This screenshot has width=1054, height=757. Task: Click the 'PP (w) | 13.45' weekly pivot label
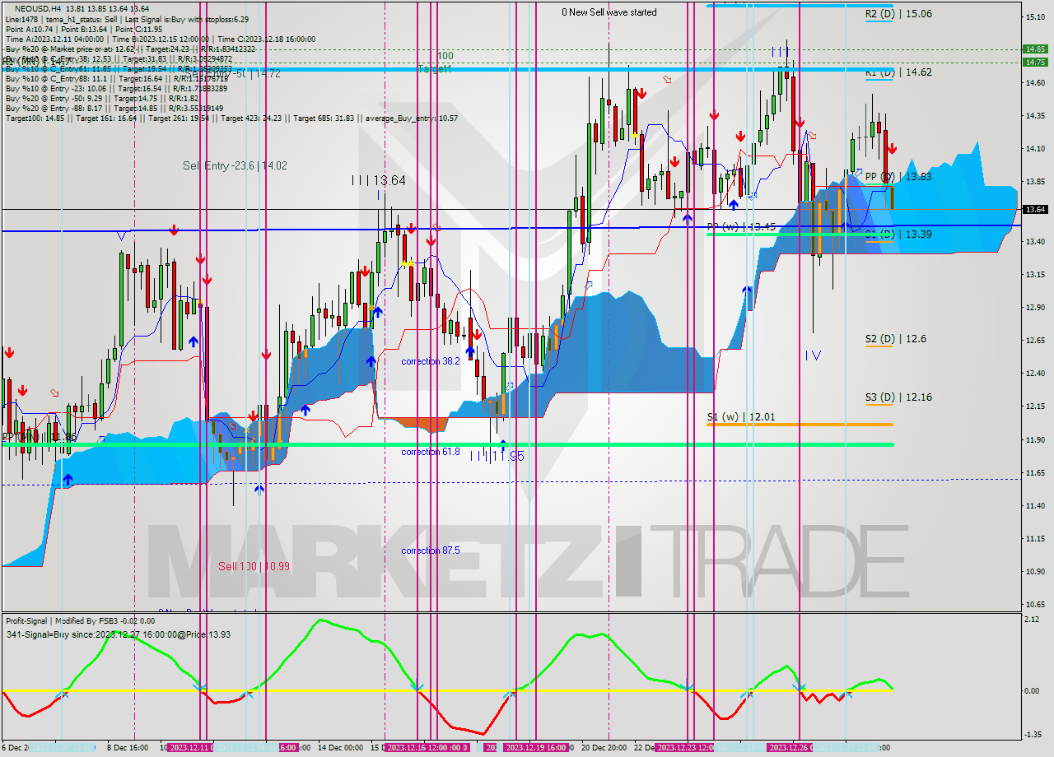pos(741,226)
